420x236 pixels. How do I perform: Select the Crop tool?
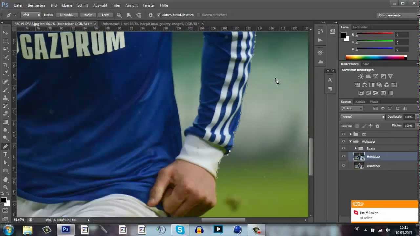click(5, 65)
